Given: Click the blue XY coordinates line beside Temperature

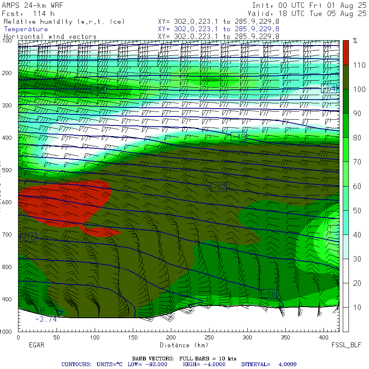Looking at the screenshot, I should (219, 29).
